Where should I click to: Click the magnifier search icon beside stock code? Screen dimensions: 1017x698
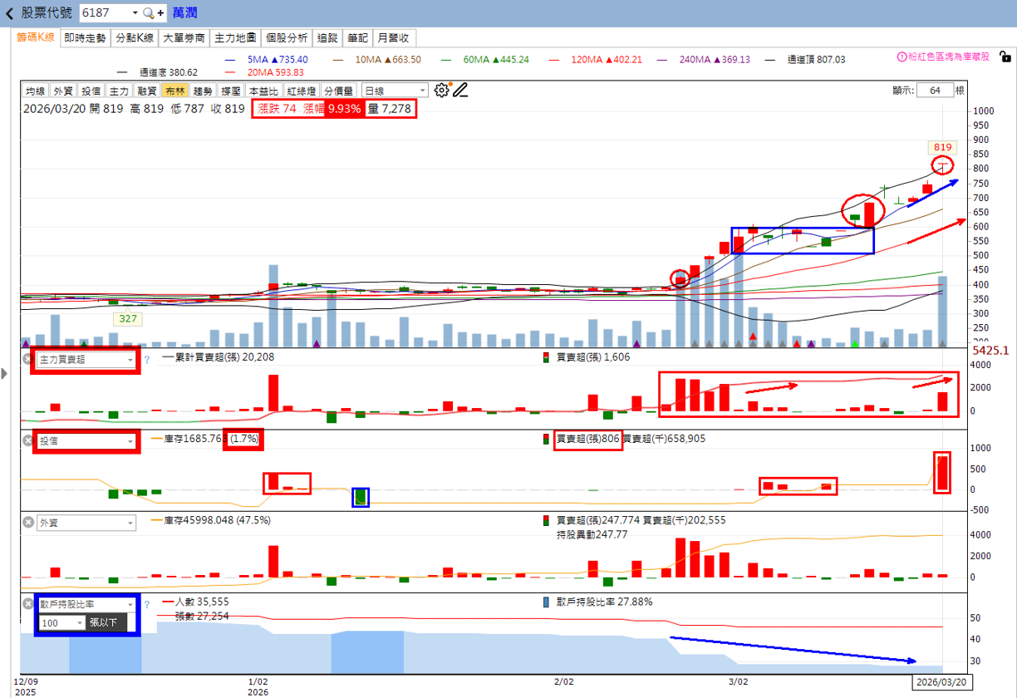(148, 13)
